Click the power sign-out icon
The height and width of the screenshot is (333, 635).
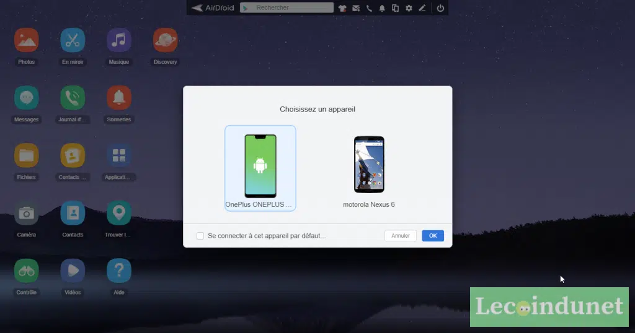(440, 8)
